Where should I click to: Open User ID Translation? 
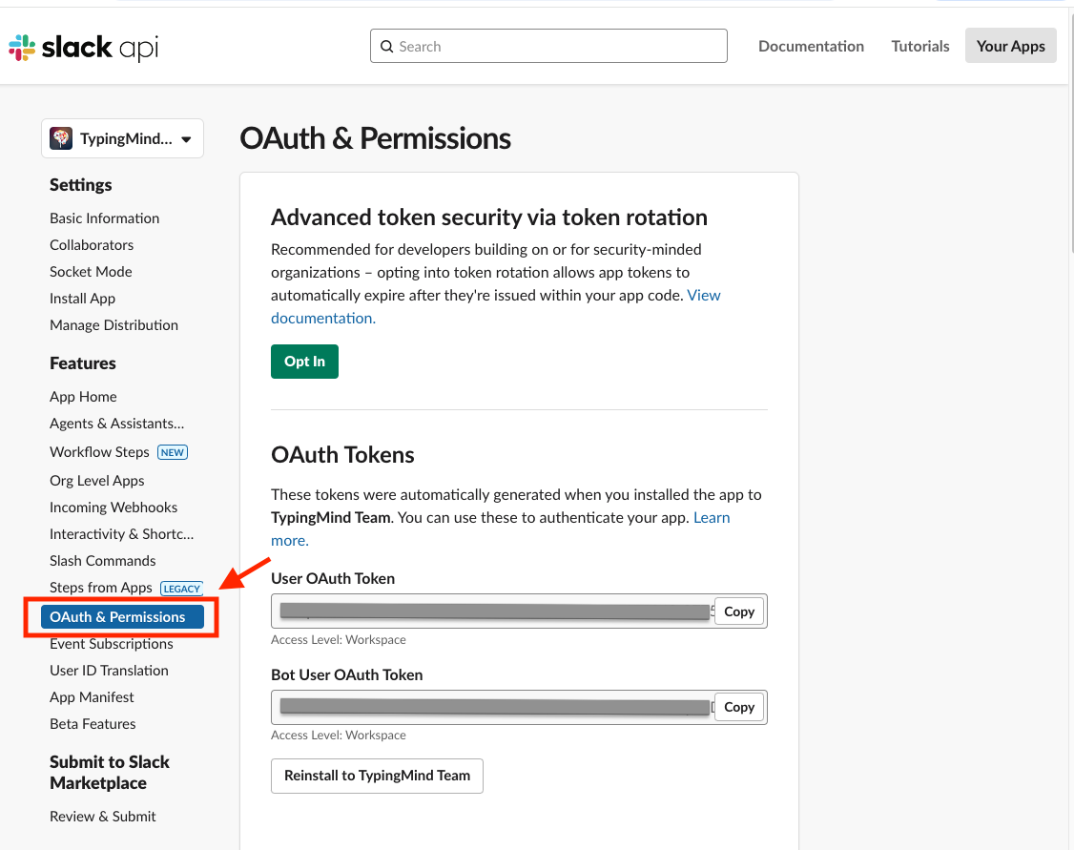click(109, 671)
